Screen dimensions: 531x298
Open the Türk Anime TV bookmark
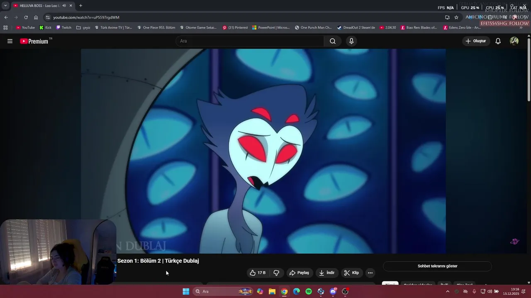click(113, 28)
